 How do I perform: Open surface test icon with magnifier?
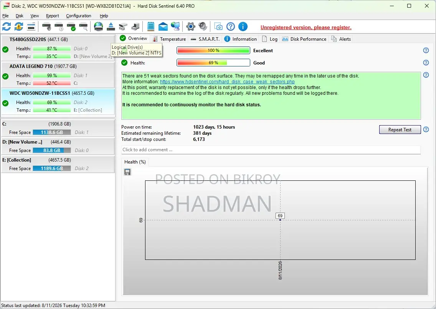click(x=83, y=27)
